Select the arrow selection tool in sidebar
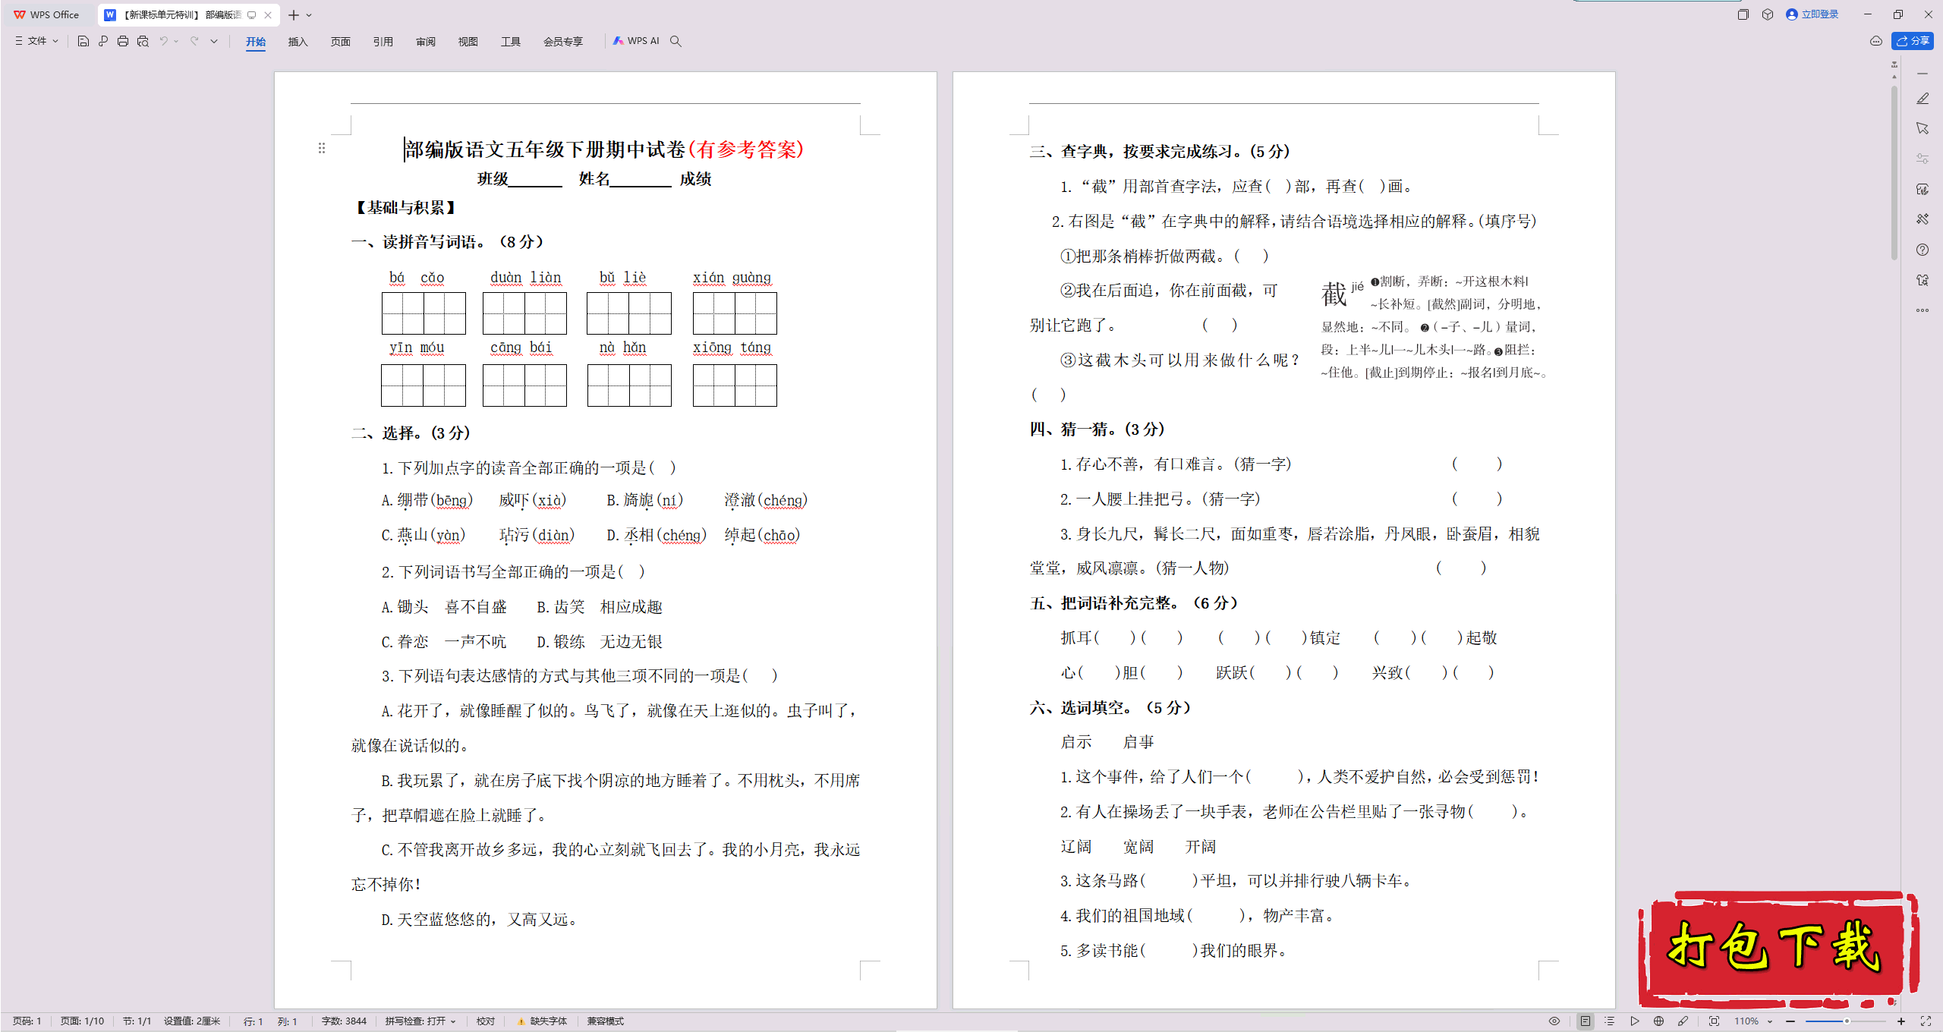The height and width of the screenshot is (1032, 1943). pos(1923,128)
